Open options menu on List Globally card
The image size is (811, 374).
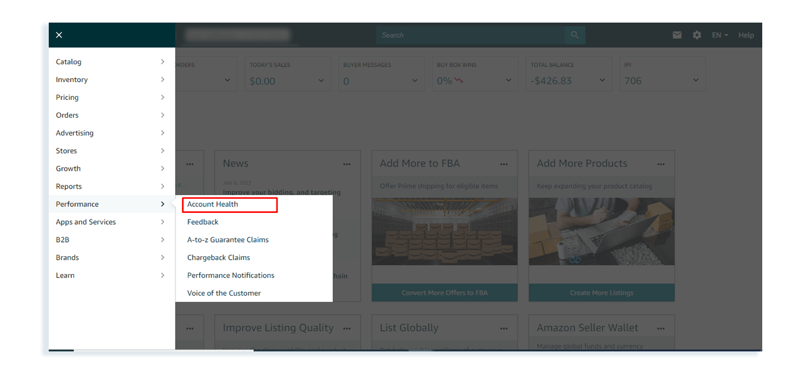[504, 328]
